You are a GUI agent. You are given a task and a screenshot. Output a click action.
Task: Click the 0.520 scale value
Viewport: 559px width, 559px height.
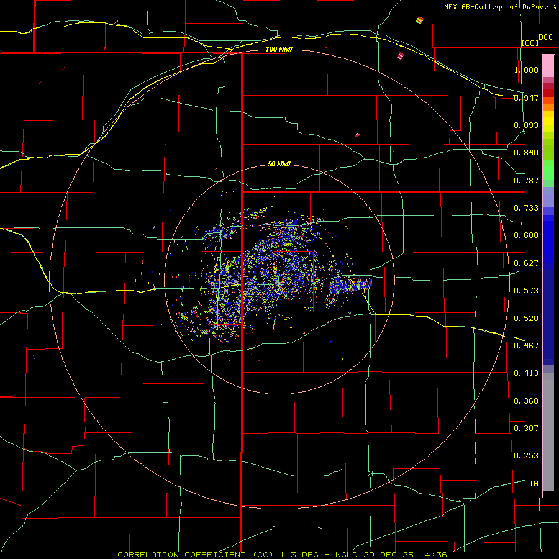pos(526,318)
